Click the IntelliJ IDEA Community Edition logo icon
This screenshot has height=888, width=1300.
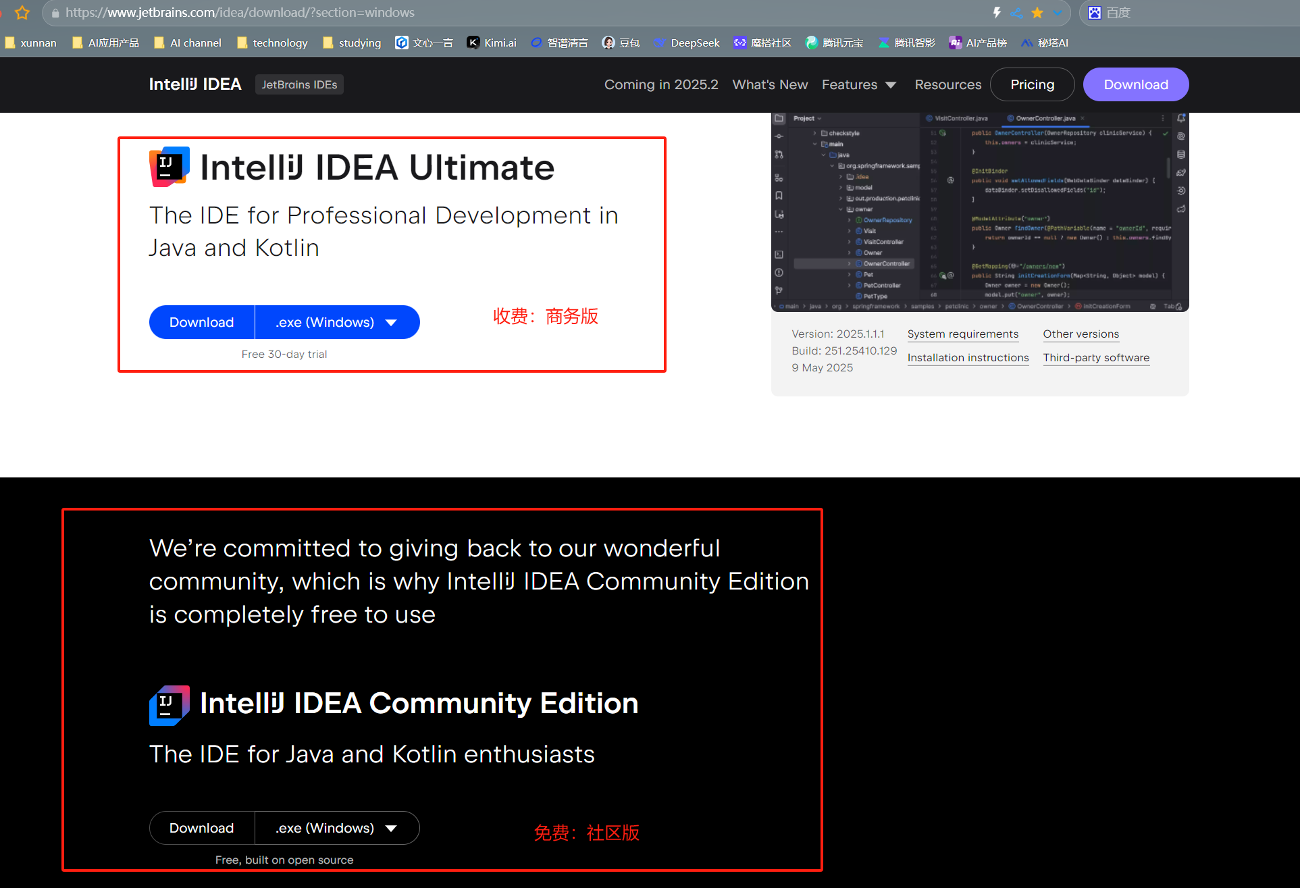click(x=169, y=705)
